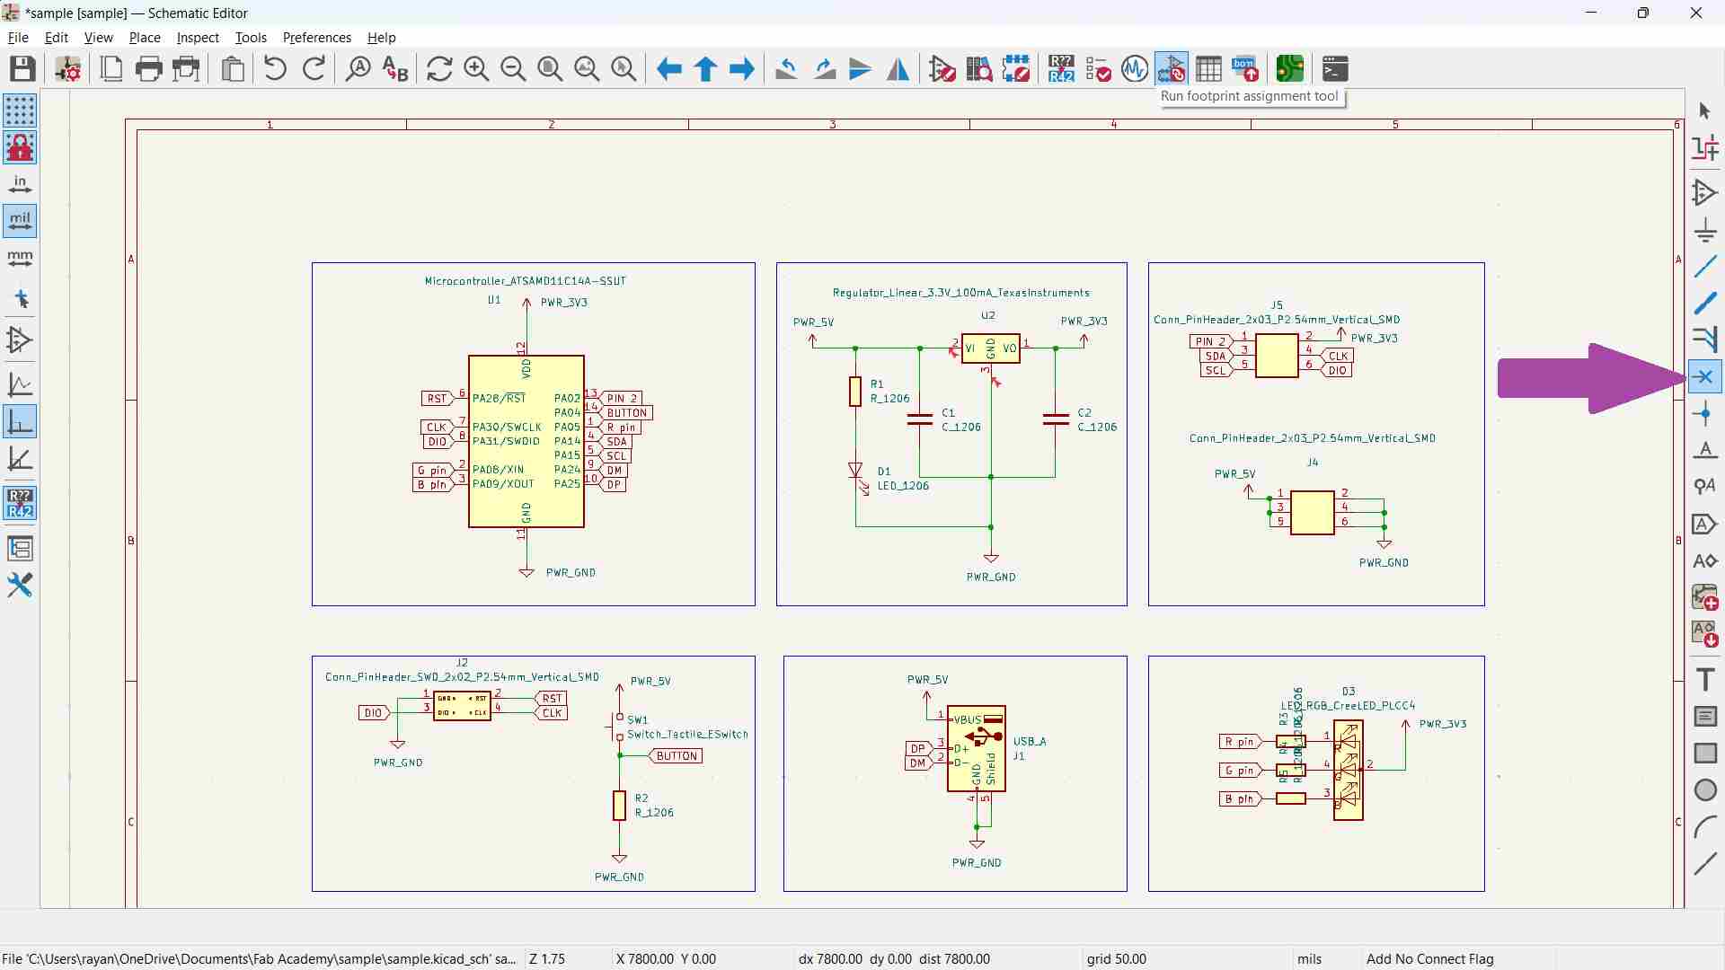Click the Add text tool
This screenshot has width=1725, height=970.
pos(1704,680)
